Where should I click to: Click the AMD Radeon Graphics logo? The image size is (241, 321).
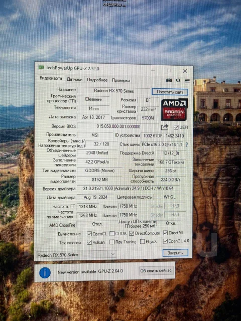(x=174, y=109)
